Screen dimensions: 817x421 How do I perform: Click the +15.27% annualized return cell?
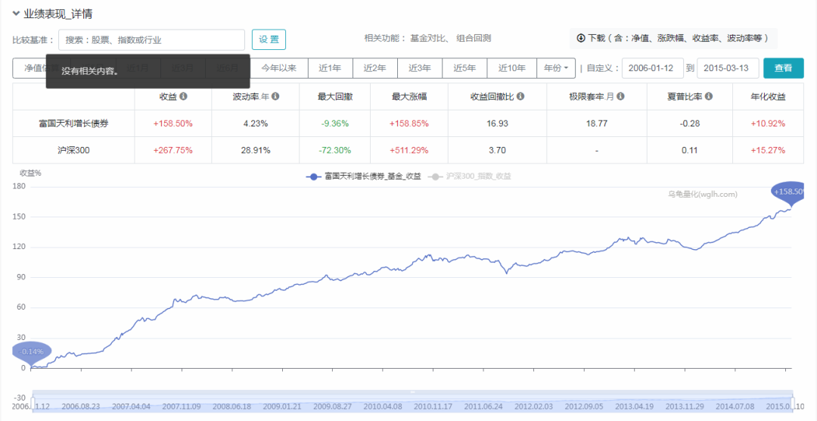768,150
